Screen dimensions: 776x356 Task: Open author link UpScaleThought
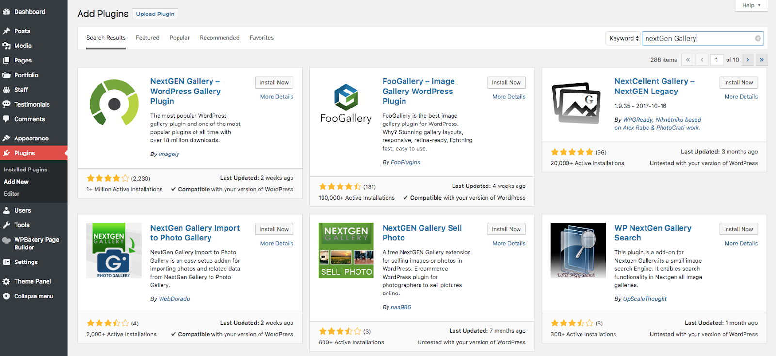coord(645,299)
